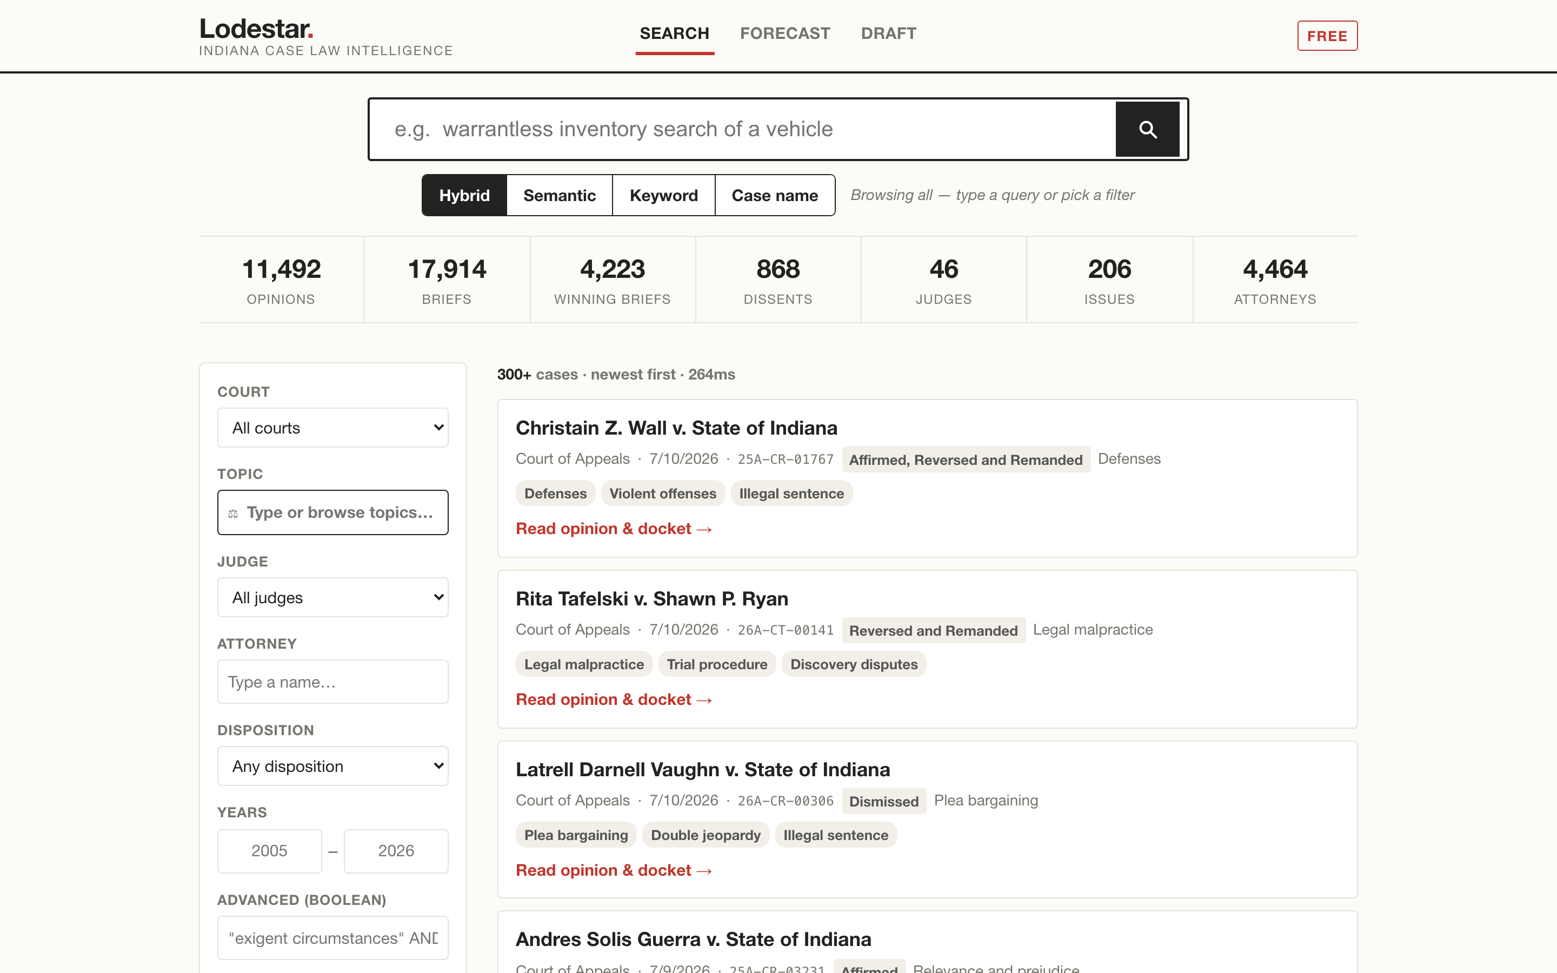Select the Hybrid search mode
This screenshot has height=973, width=1557.
point(464,195)
